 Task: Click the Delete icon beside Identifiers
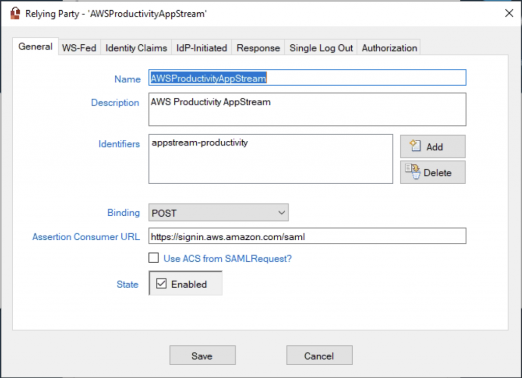click(x=432, y=172)
